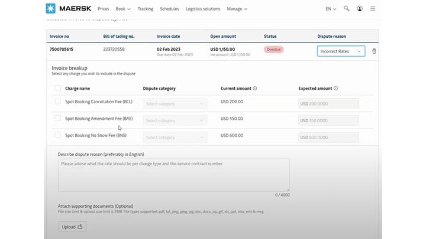This screenshot has height=239, width=426.
Task: Go to the Tracking menu item
Action: 145,9
